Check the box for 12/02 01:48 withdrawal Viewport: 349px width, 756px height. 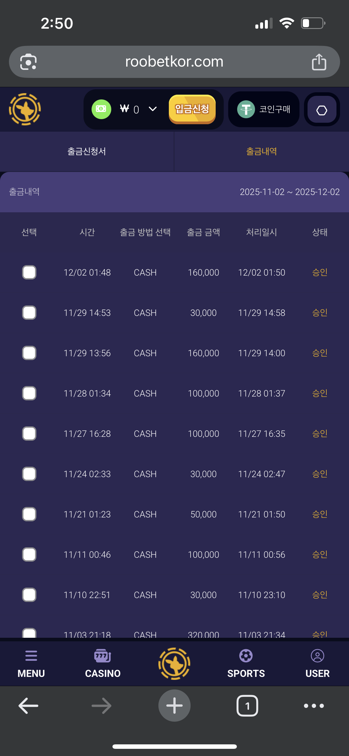[x=29, y=272]
